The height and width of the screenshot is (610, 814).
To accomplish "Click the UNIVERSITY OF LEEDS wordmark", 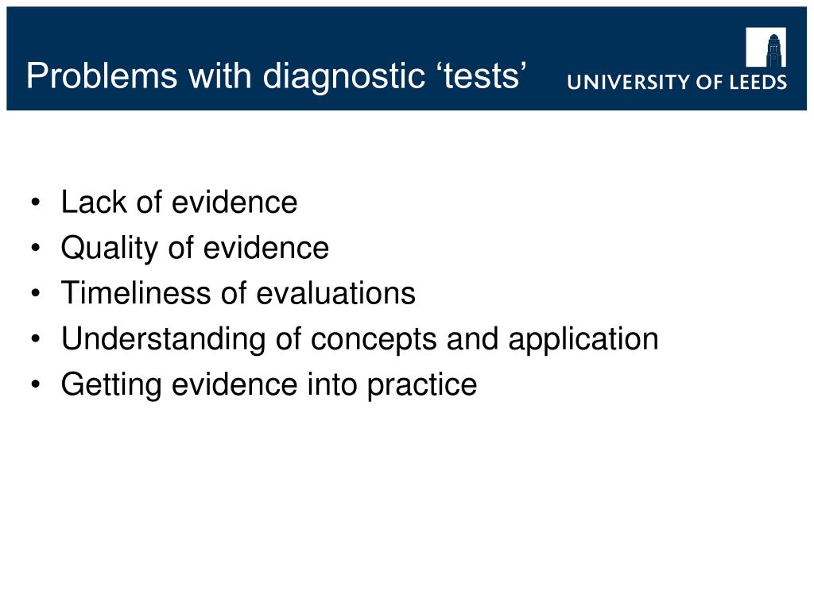I will tap(677, 82).
